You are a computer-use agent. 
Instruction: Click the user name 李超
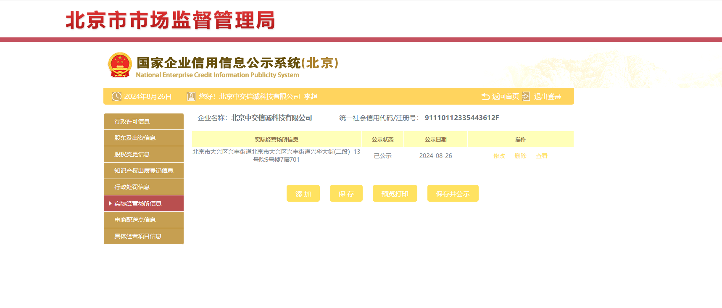point(311,96)
